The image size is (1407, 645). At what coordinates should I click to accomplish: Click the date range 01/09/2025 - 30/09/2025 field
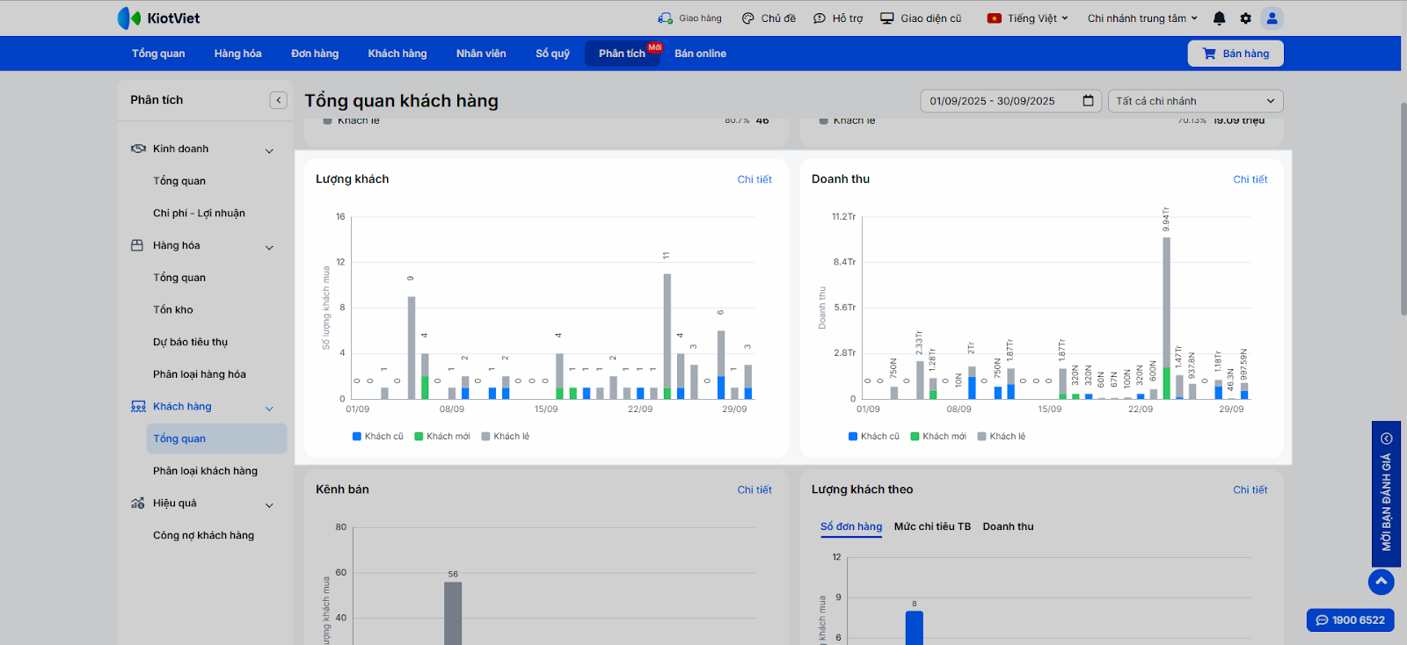[x=1011, y=100]
